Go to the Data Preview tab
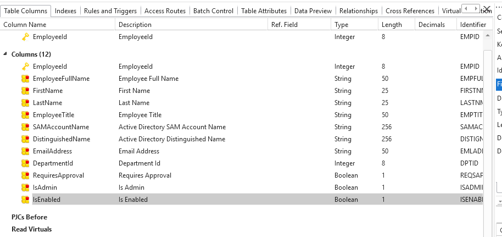This screenshot has width=502, height=237. 313,11
